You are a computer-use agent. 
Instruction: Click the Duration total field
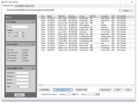click(71, 94)
